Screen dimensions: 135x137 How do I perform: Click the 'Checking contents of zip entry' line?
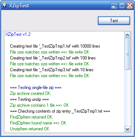pos(60,111)
